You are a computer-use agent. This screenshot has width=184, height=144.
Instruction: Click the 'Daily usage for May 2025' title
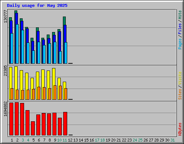click(x=37, y=5)
